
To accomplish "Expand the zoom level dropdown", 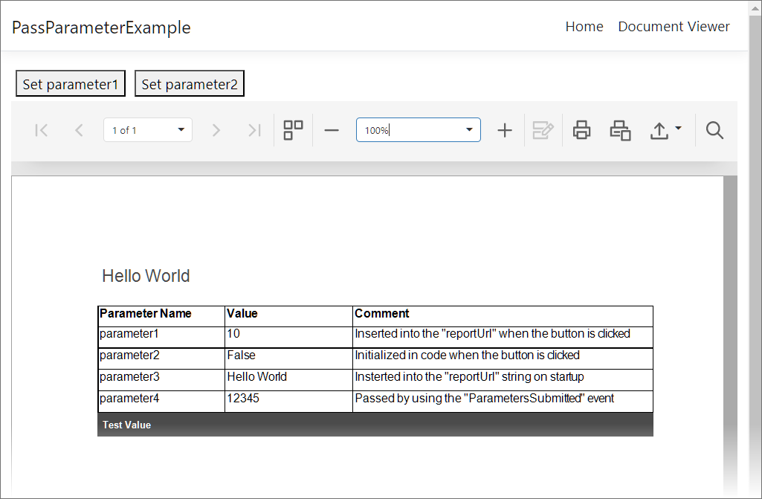I will coord(469,129).
